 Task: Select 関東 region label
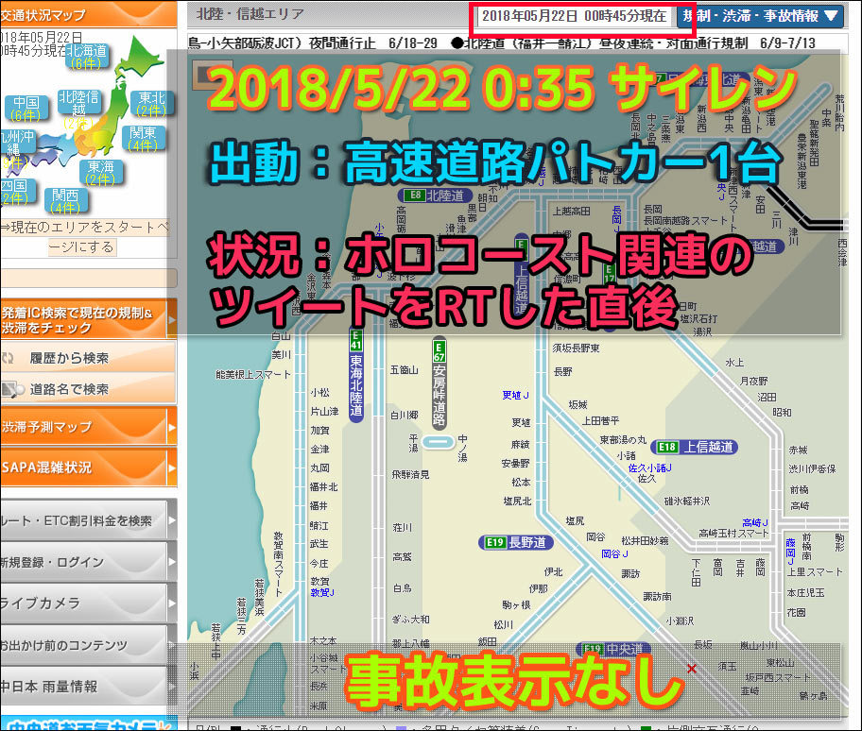(143, 139)
